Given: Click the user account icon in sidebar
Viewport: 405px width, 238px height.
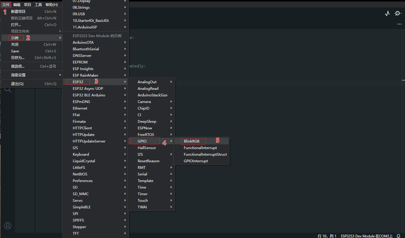Looking at the screenshot, I should point(8,225).
